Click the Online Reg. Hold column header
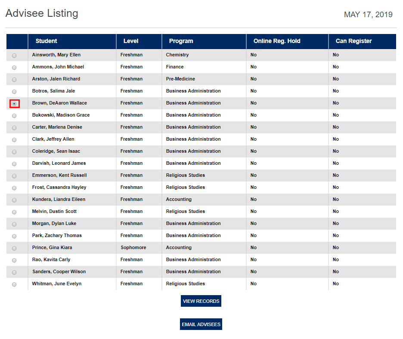 277,41
